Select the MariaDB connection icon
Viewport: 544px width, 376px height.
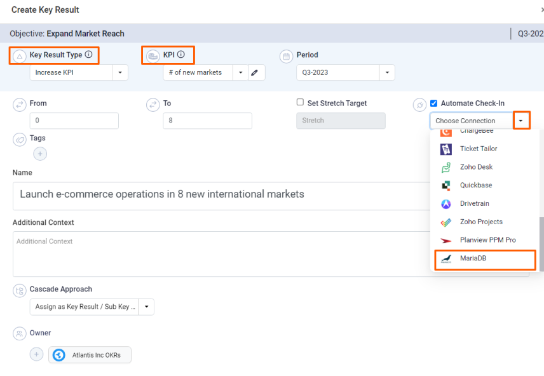tap(446, 258)
